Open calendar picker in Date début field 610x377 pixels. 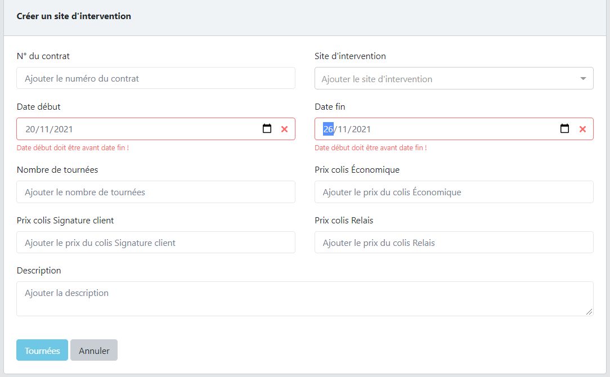click(267, 128)
